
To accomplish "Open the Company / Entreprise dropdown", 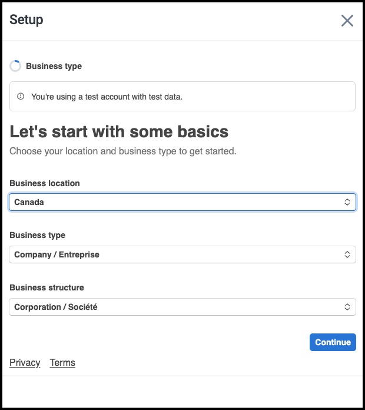I will click(x=177, y=254).
